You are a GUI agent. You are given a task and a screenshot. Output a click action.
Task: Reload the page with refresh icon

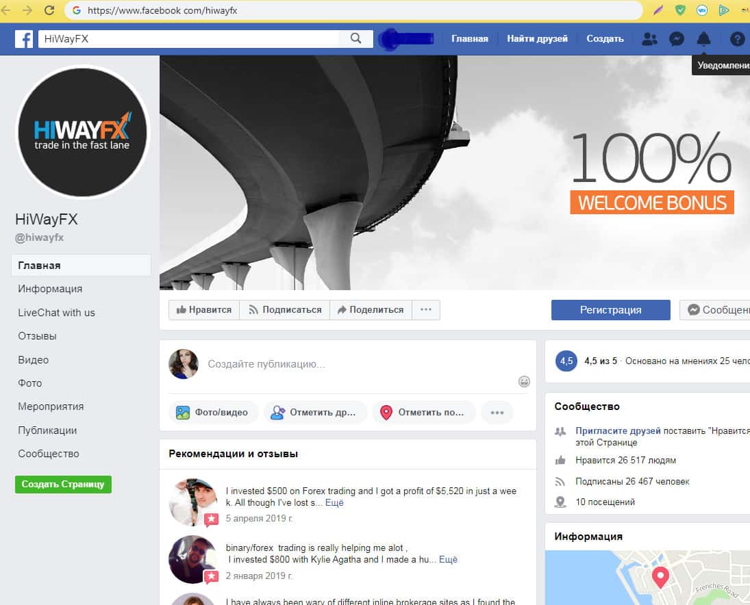(x=49, y=10)
